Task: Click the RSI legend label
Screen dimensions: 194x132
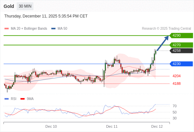Action: tap(13, 99)
